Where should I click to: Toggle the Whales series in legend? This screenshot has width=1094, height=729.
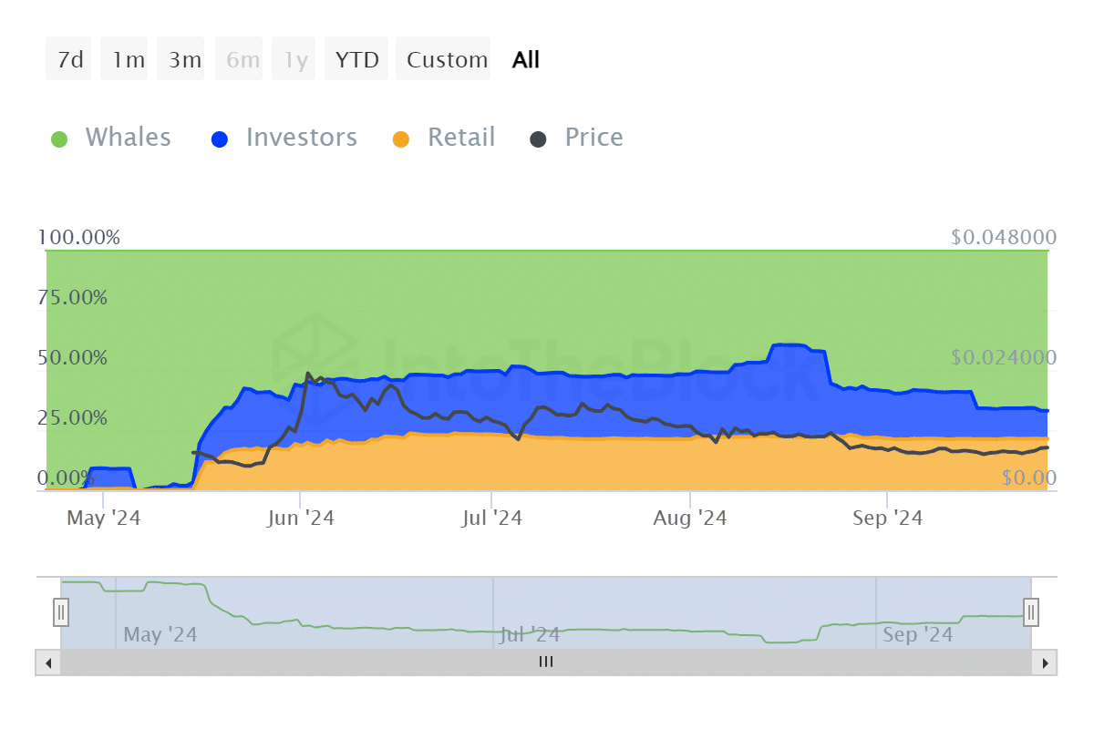tap(128, 138)
